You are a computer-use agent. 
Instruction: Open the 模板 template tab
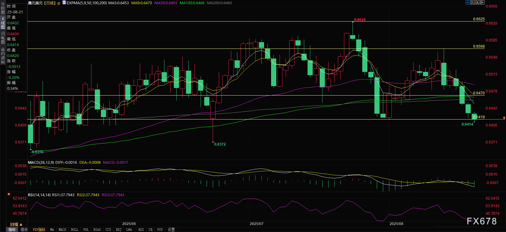point(24,230)
